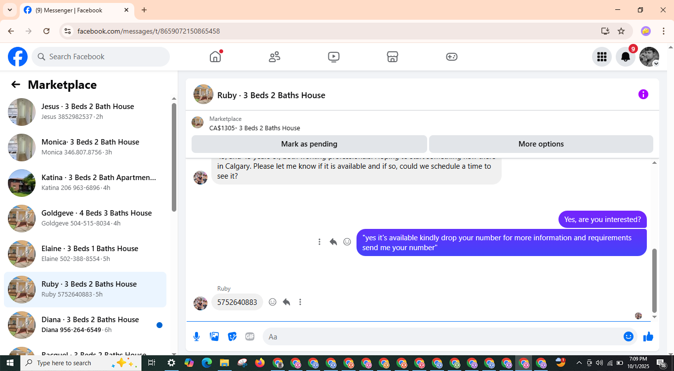Image resolution: width=674 pixels, height=371 pixels.
Task: Go back using the arrow beside Marketplace heading
Action: pyautogui.click(x=16, y=84)
